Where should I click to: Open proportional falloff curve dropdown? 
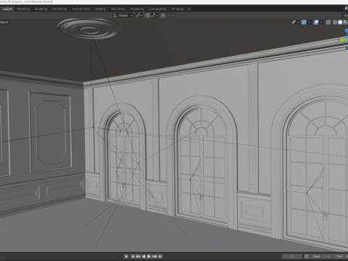(x=170, y=15)
